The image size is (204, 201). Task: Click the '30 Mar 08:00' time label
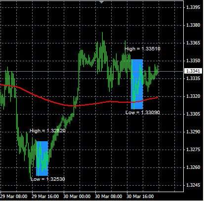coord(109,197)
